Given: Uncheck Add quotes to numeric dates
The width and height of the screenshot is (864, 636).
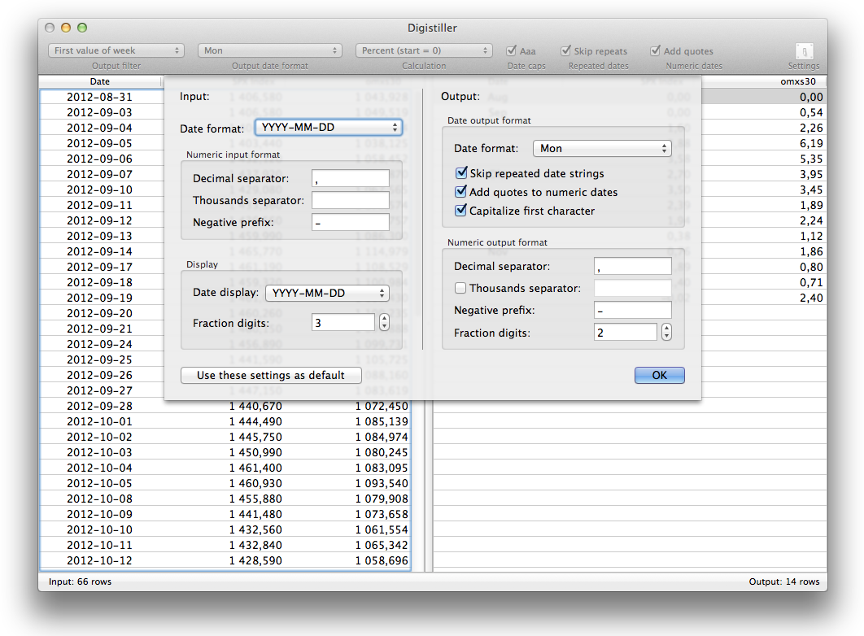Looking at the screenshot, I should (x=461, y=192).
